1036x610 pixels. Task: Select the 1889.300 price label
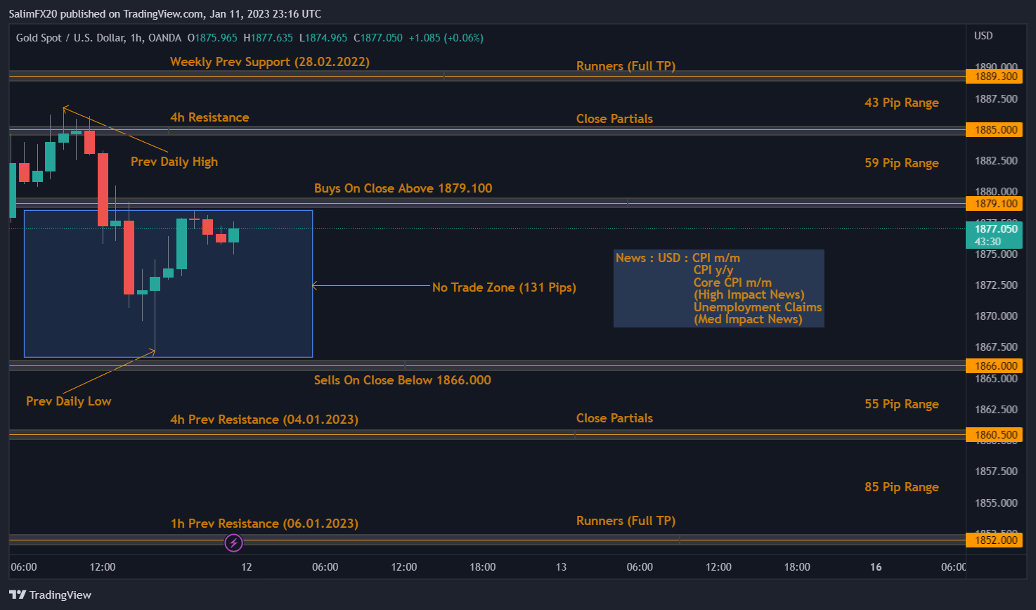995,77
